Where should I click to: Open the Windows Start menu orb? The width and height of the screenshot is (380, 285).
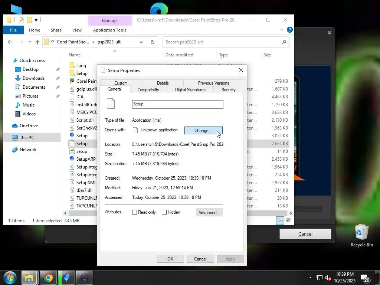[x=10, y=278]
